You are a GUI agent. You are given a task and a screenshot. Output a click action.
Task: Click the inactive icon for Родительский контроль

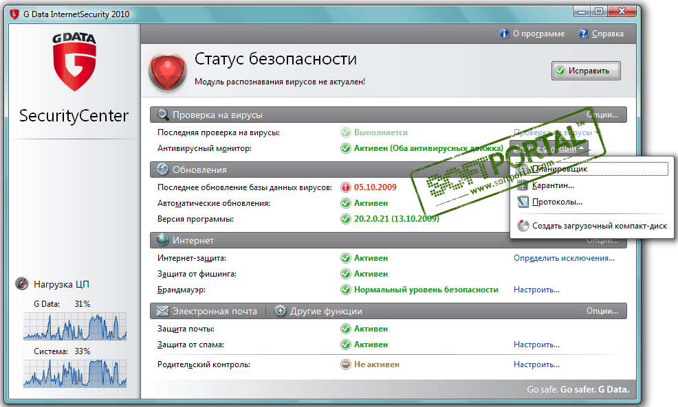(345, 364)
